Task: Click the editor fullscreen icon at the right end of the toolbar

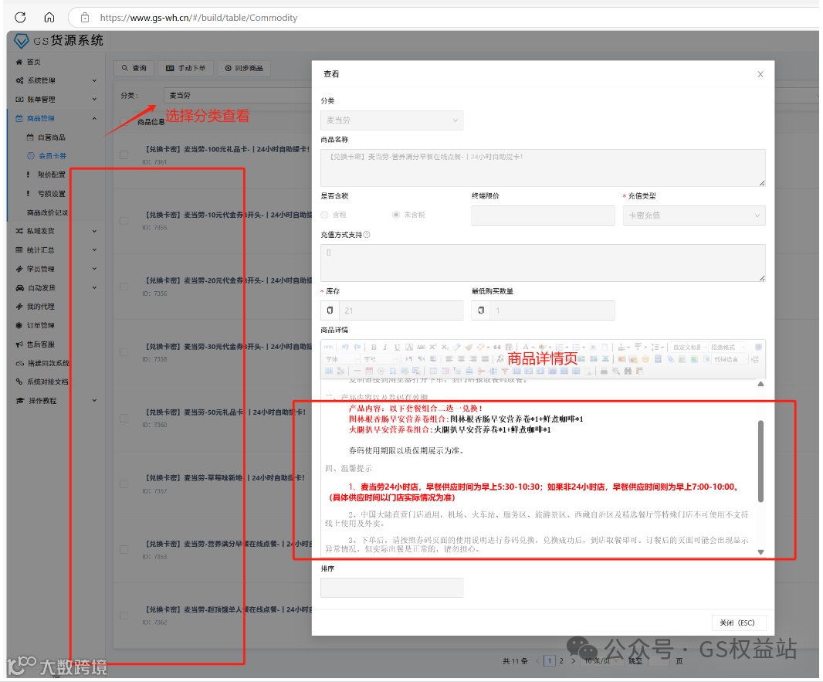Action: pyautogui.click(x=758, y=347)
